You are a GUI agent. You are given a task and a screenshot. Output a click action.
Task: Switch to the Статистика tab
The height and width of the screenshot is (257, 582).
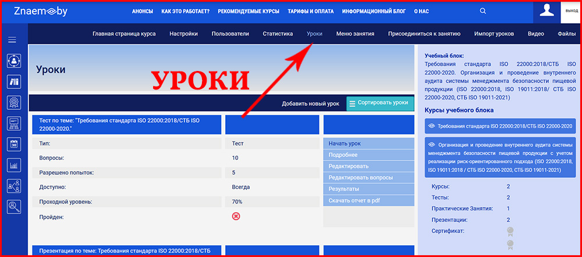point(278,34)
